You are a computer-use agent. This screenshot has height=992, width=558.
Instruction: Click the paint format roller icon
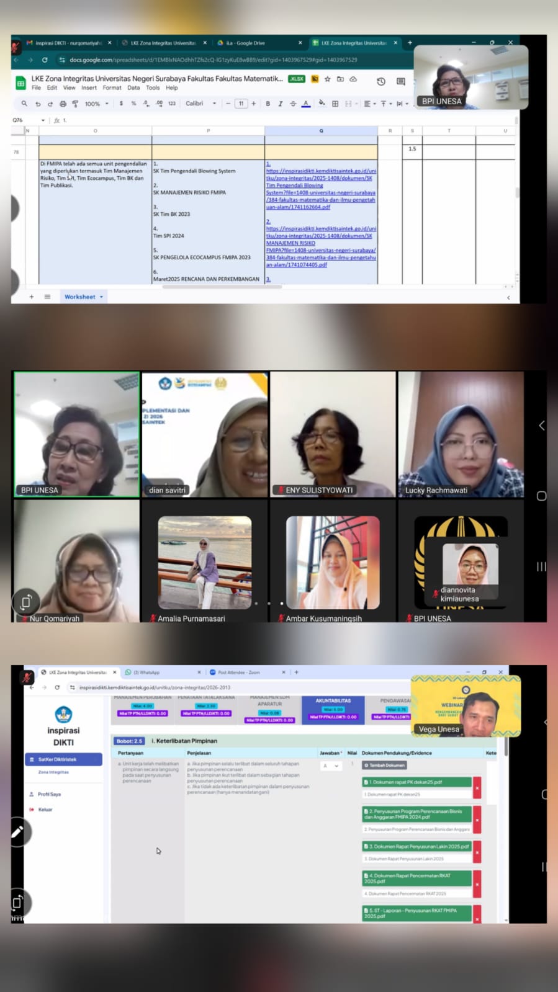click(x=75, y=104)
